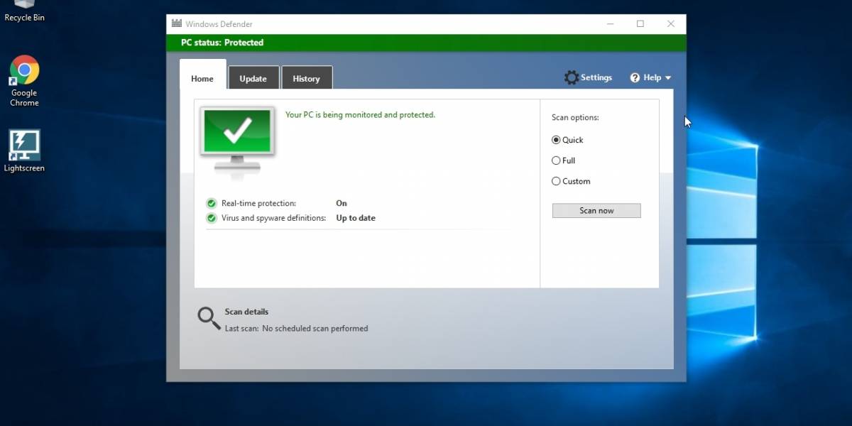This screenshot has height=426, width=852.
Task: Open the Recycle Bin desktop icon
Action: [x=24, y=11]
